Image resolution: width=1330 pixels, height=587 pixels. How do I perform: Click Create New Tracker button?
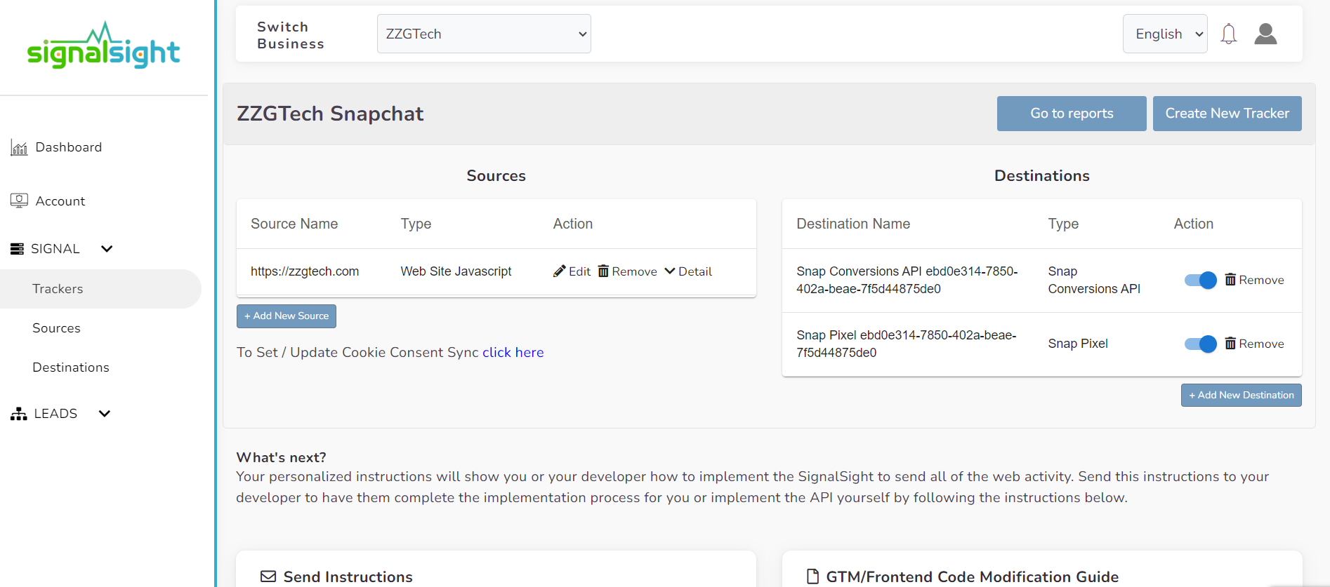(1227, 114)
